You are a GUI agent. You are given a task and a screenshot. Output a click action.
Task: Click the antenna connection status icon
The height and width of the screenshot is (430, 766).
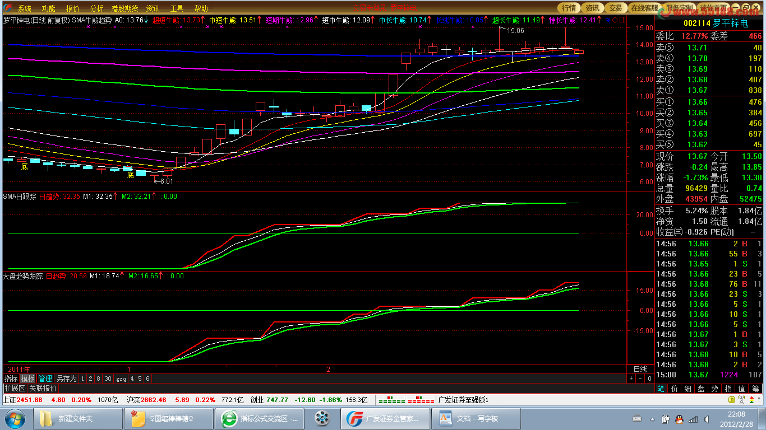point(741,400)
